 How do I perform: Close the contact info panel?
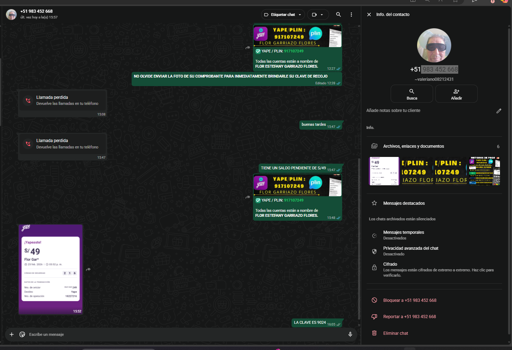[x=369, y=15]
